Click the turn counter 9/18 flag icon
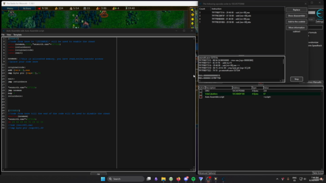This screenshot has height=183, width=326. (x=39, y=8)
